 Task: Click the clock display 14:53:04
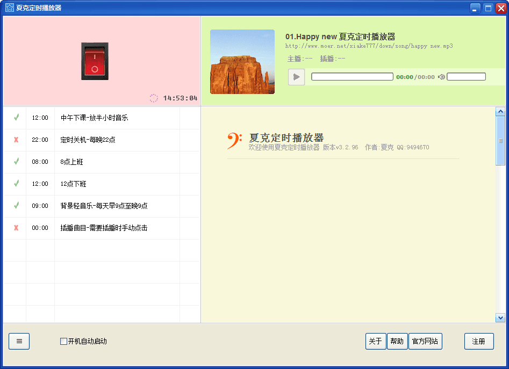180,98
